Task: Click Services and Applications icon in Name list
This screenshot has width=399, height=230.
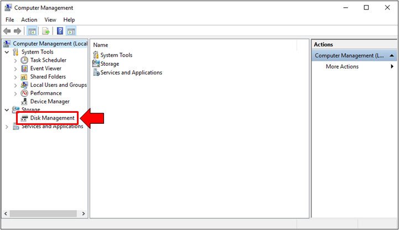Action: tap(96, 72)
